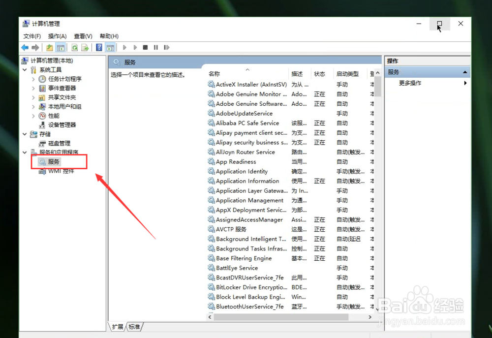This screenshot has width=492, height=338.
Task: Switch to the 标准 tab at bottom
Action: [134, 326]
